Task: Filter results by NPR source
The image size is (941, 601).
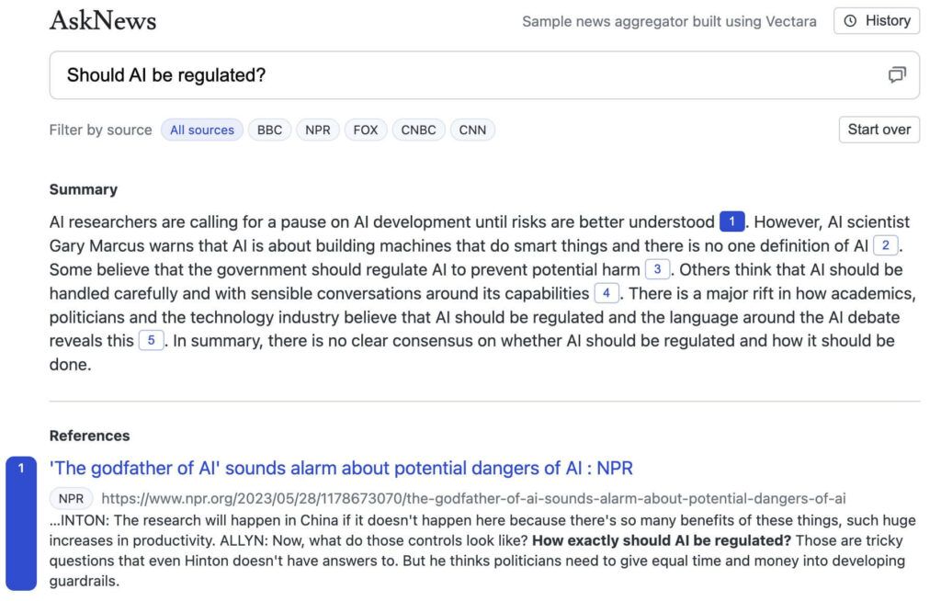Action: tap(318, 130)
